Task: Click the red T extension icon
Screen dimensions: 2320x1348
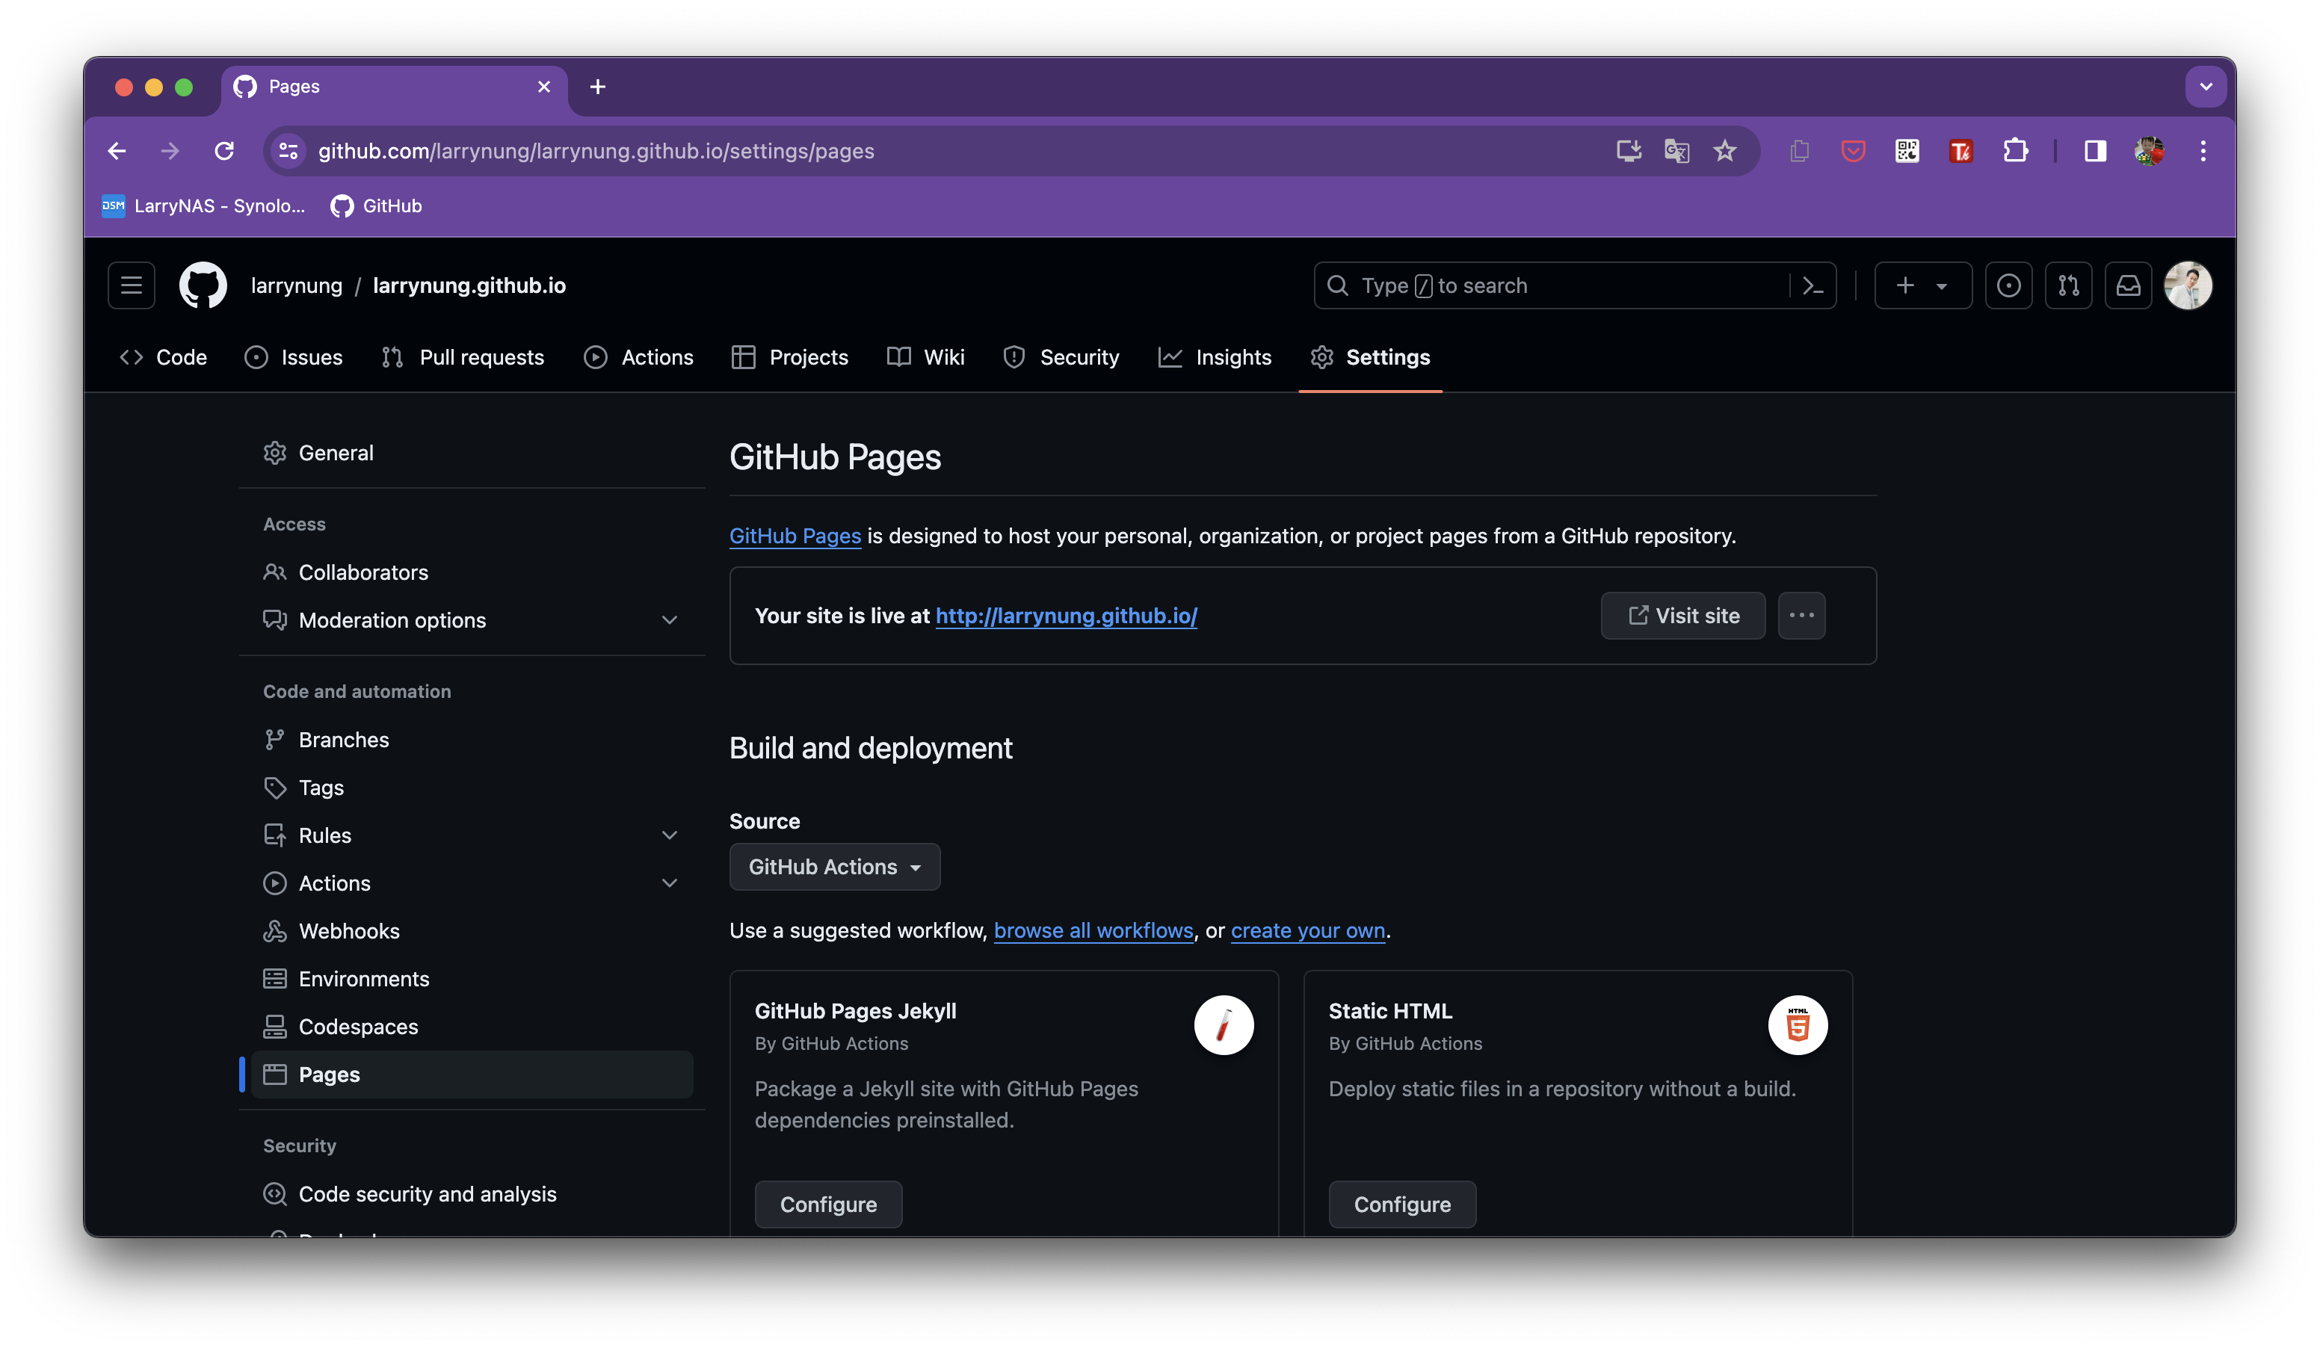Action: (x=1961, y=151)
